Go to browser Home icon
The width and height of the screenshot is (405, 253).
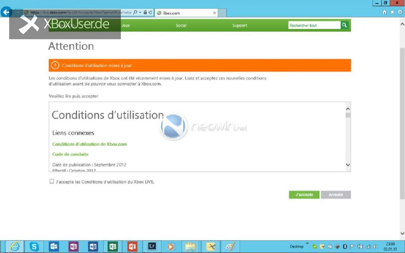384,12
